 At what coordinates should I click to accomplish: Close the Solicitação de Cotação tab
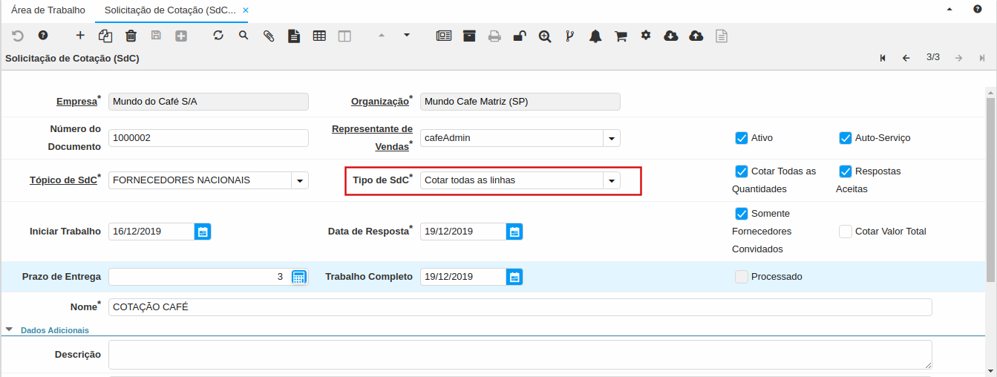pyautogui.click(x=246, y=10)
